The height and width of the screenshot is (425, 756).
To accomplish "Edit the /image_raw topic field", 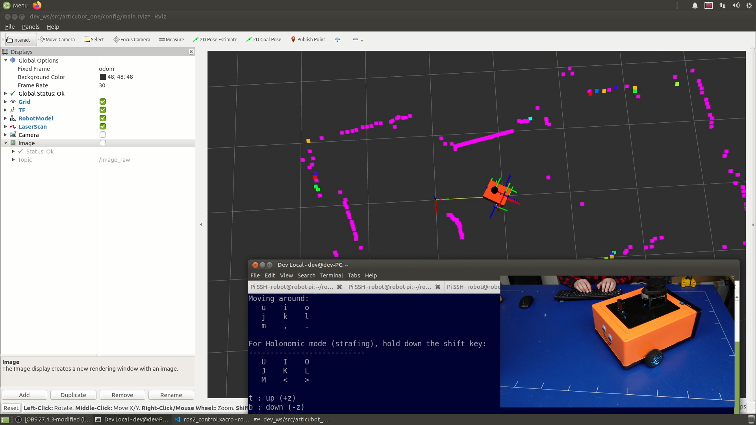I will [146, 159].
